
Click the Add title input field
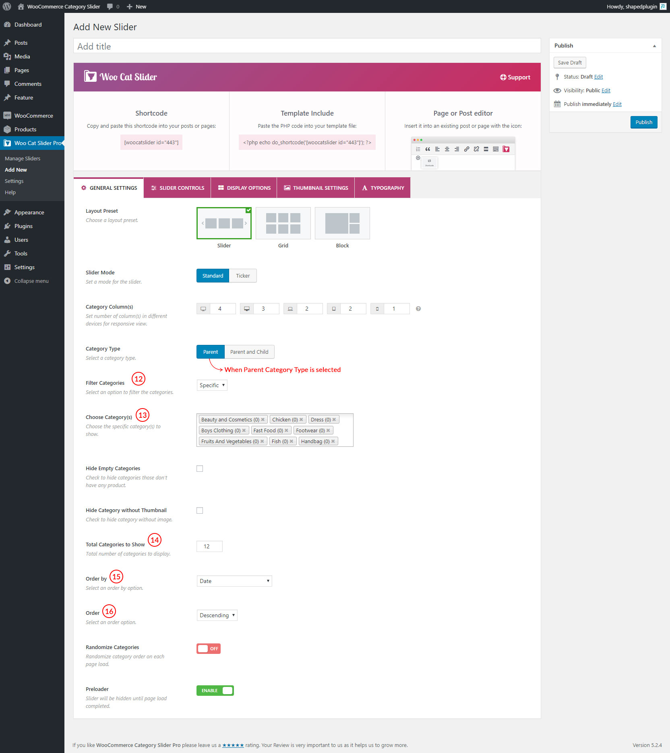tap(307, 46)
